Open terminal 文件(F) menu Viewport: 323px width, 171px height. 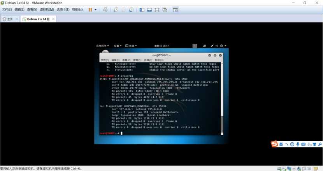pyautogui.click(x=105, y=60)
